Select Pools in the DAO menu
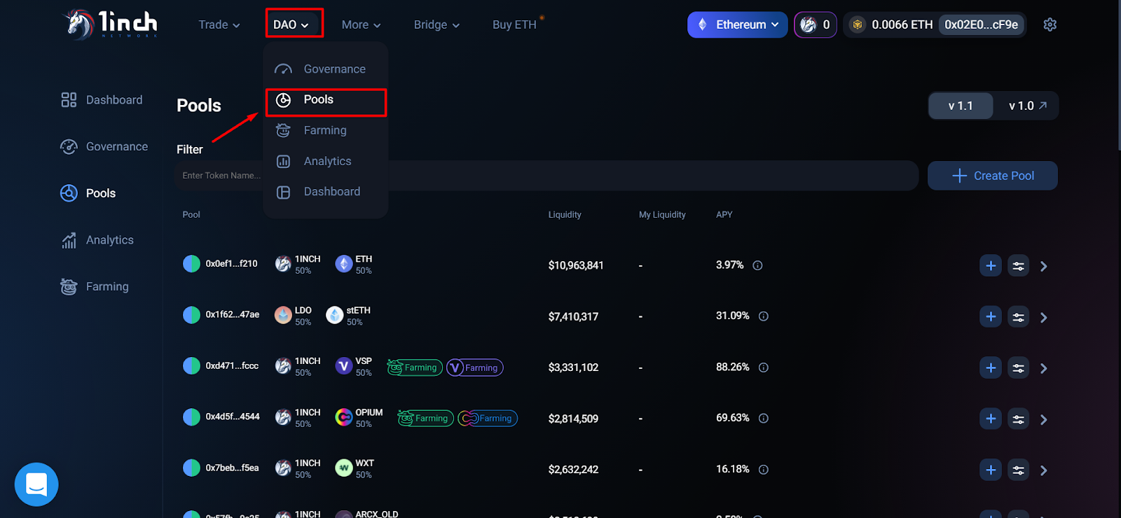The width and height of the screenshot is (1121, 518). click(x=325, y=101)
